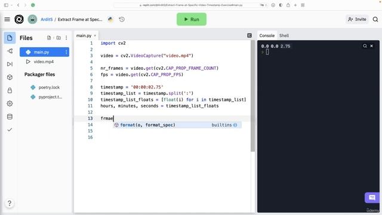Image resolution: width=382 pixels, height=215 pixels.
Task: Click the nr_frames line of code
Action: pyautogui.click(x=159, y=68)
